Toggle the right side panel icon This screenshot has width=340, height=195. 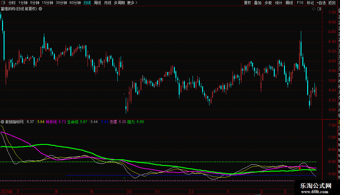click(x=319, y=9)
